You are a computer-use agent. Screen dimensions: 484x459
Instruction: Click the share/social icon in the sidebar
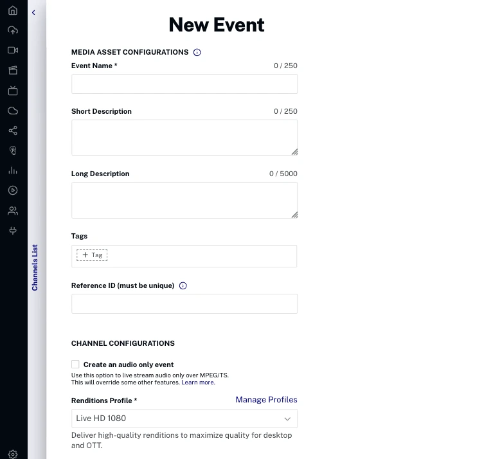(12, 130)
